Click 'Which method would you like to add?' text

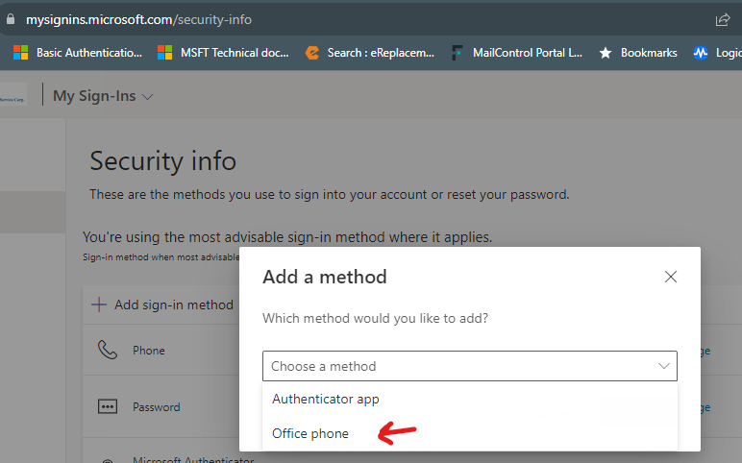(375, 318)
